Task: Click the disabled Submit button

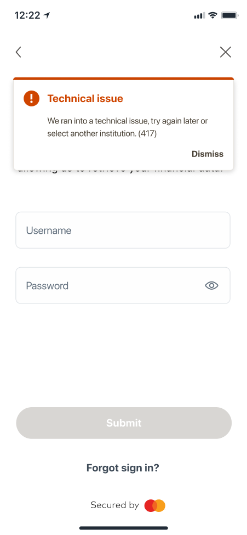Action: pos(124,423)
